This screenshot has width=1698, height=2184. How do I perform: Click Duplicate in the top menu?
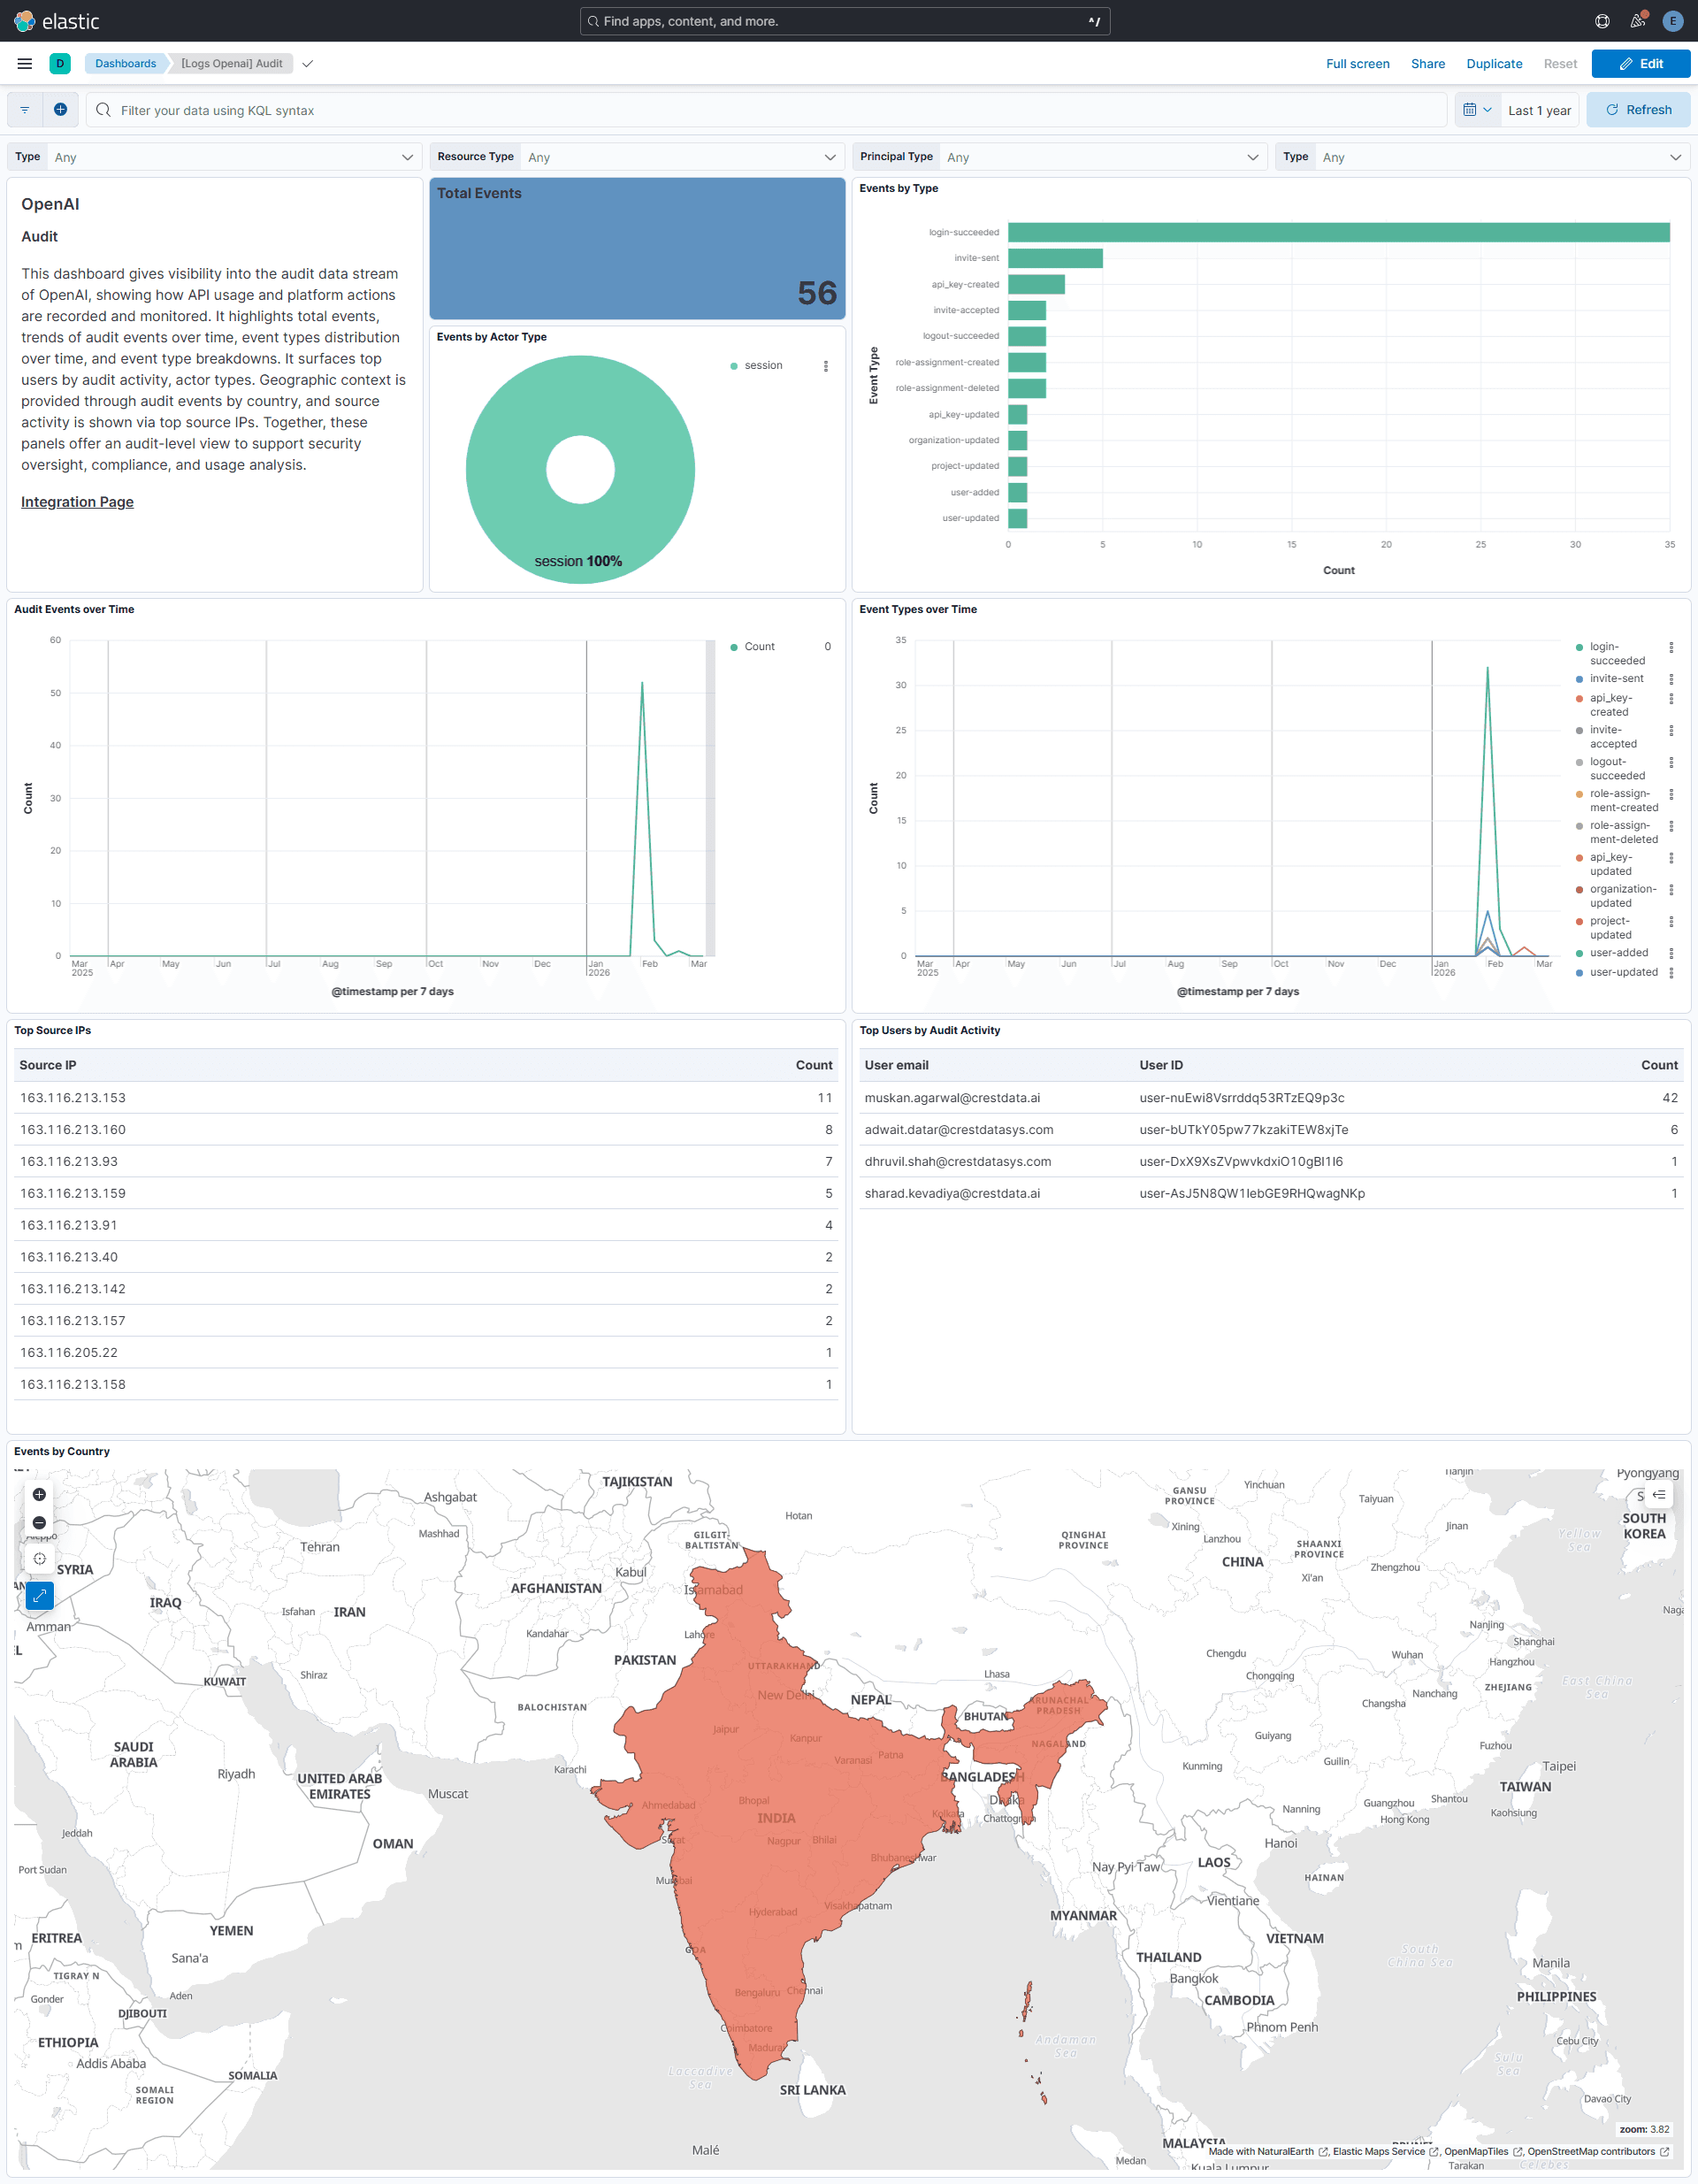coord(1494,64)
